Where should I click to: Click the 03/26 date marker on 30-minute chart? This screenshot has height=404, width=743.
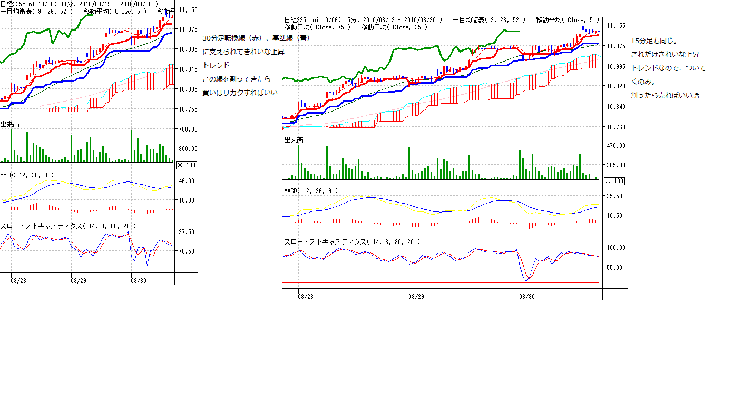(18, 280)
